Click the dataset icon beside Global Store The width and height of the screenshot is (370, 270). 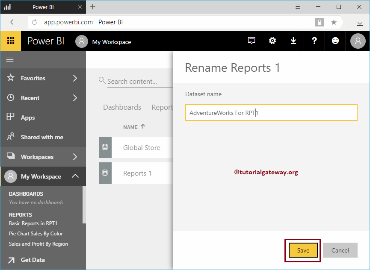[x=105, y=147]
